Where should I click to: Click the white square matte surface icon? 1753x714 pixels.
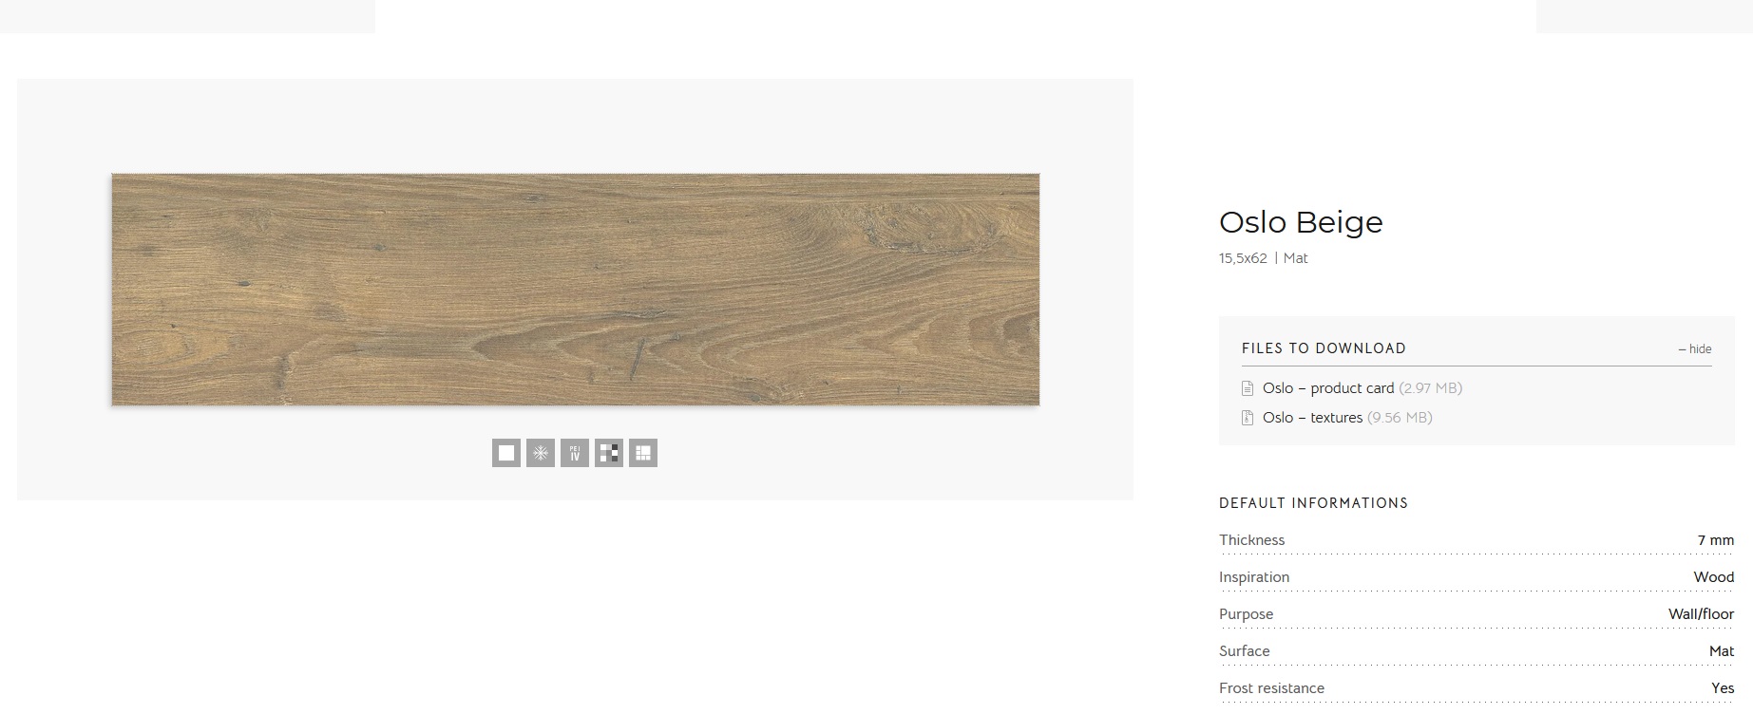[505, 453]
